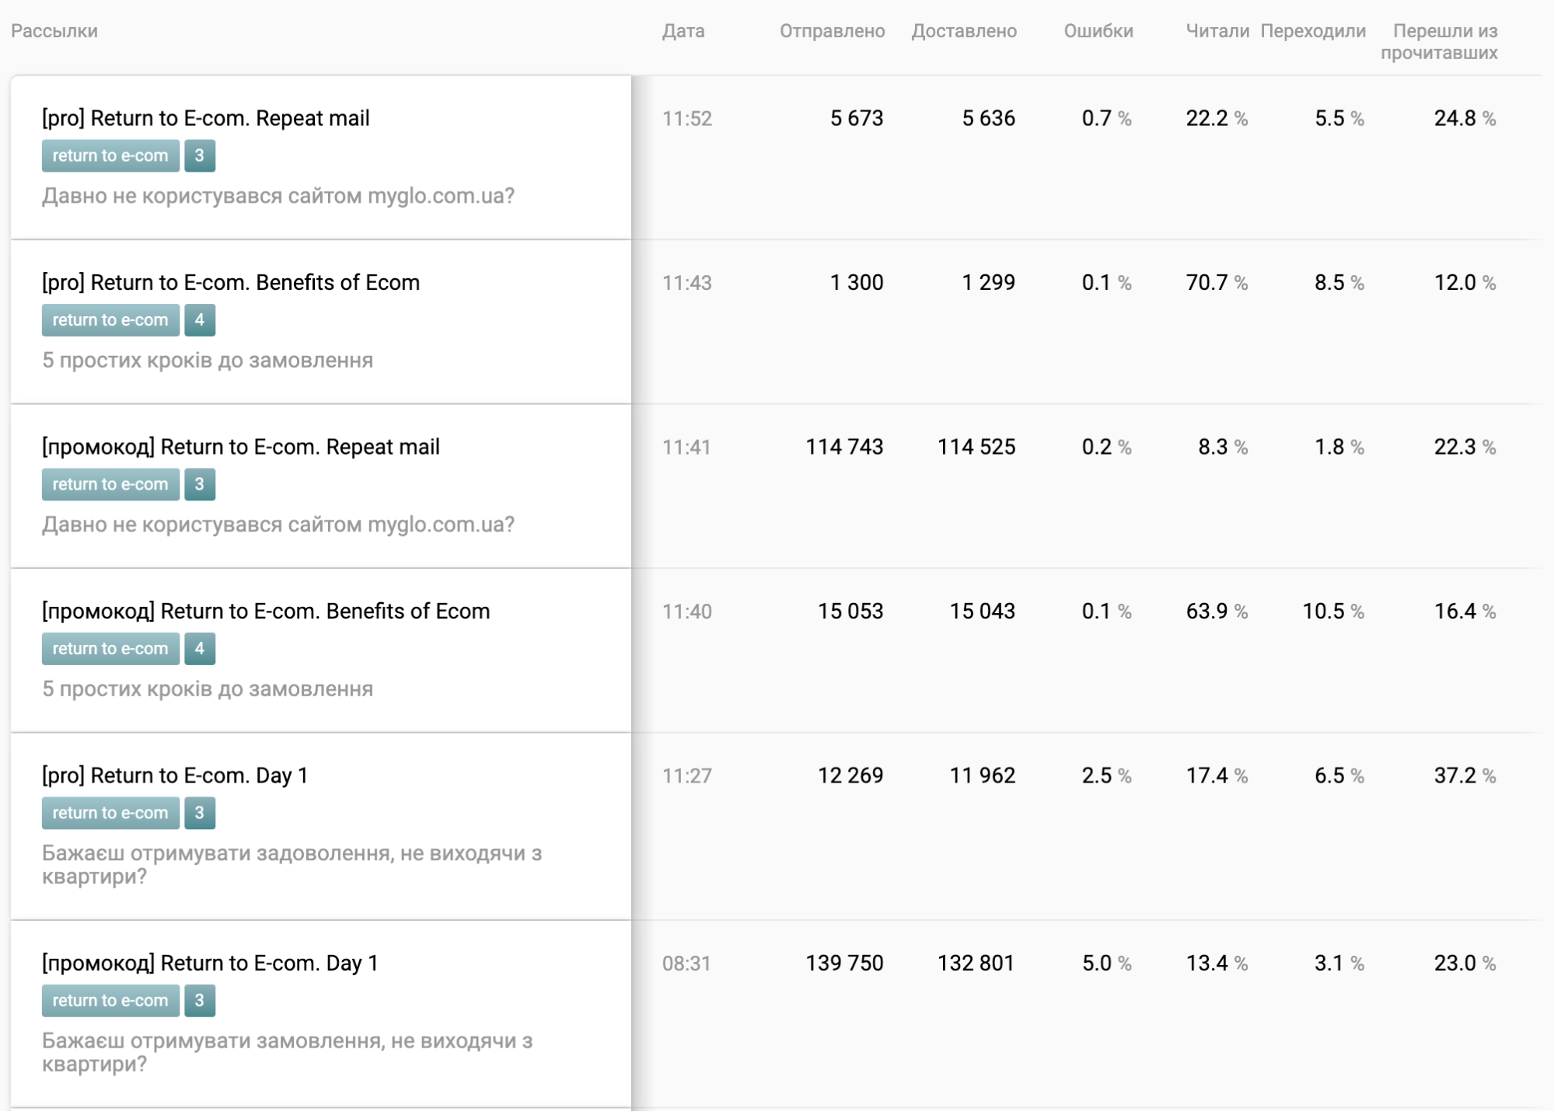1554x1112 pixels.
Task: Open the "[pro] Return to E-com. Day 1" campaign
Action: click(175, 776)
